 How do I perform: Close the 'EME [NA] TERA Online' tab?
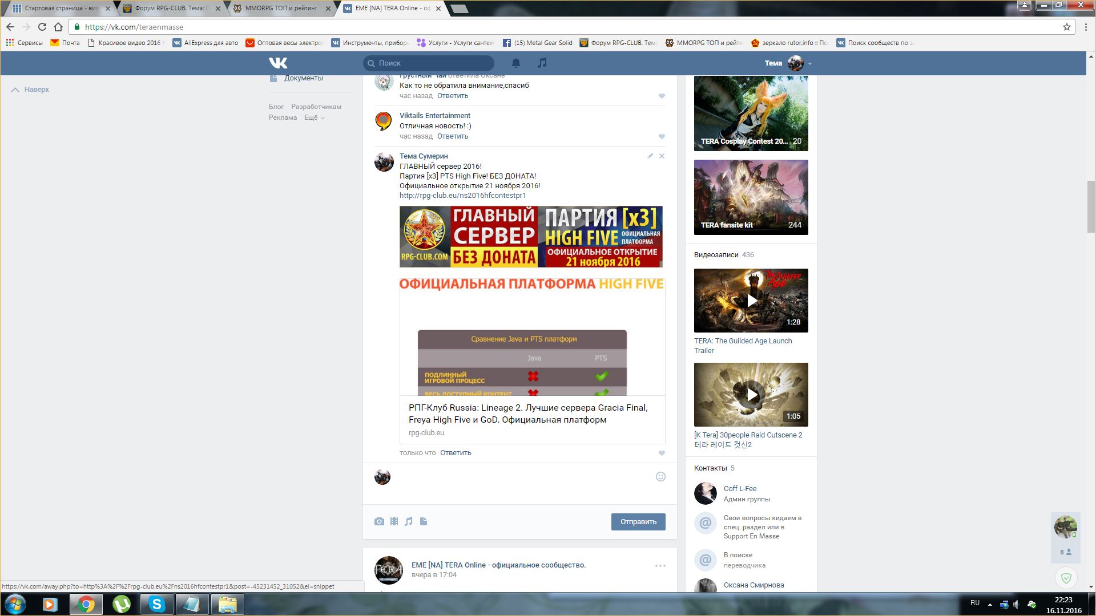(438, 9)
